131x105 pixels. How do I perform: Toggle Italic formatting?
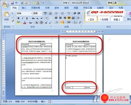[x=23, y=18]
